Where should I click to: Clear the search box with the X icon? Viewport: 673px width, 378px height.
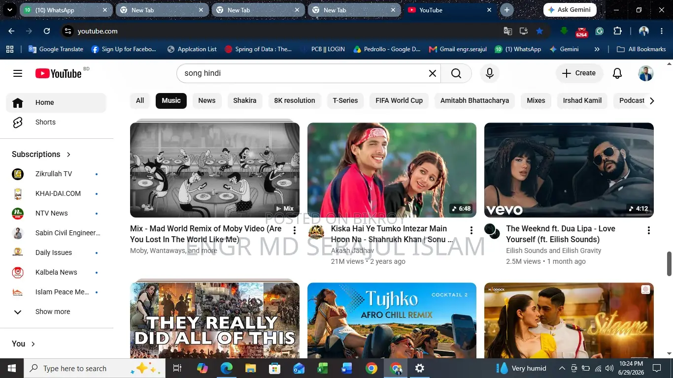point(433,73)
